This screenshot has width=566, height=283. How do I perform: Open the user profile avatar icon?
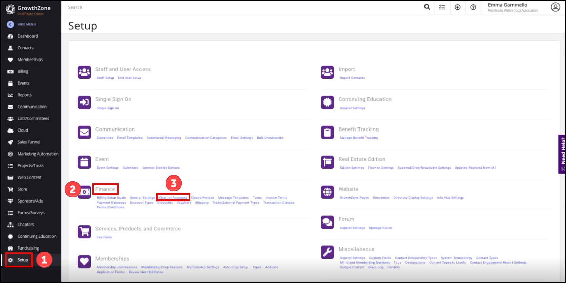pyautogui.click(x=555, y=7)
